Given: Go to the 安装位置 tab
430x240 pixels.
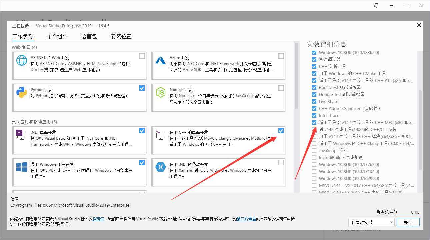Looking at the screenshot, I should tap(121, 36).
